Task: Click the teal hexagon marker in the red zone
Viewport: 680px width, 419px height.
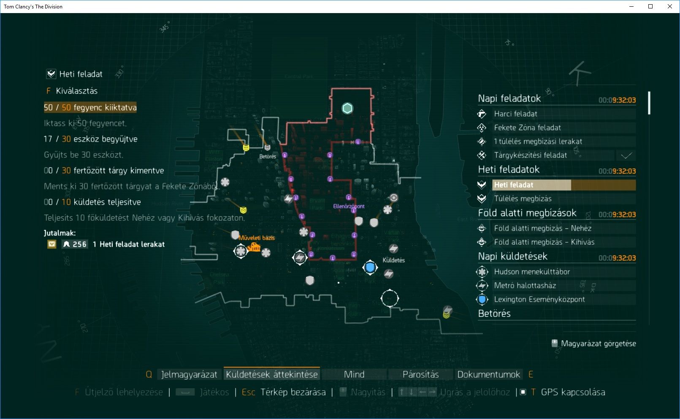Action: (x=347, y=108)
